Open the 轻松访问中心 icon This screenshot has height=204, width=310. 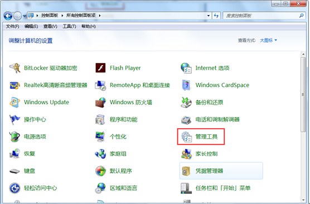coord(15,188)
